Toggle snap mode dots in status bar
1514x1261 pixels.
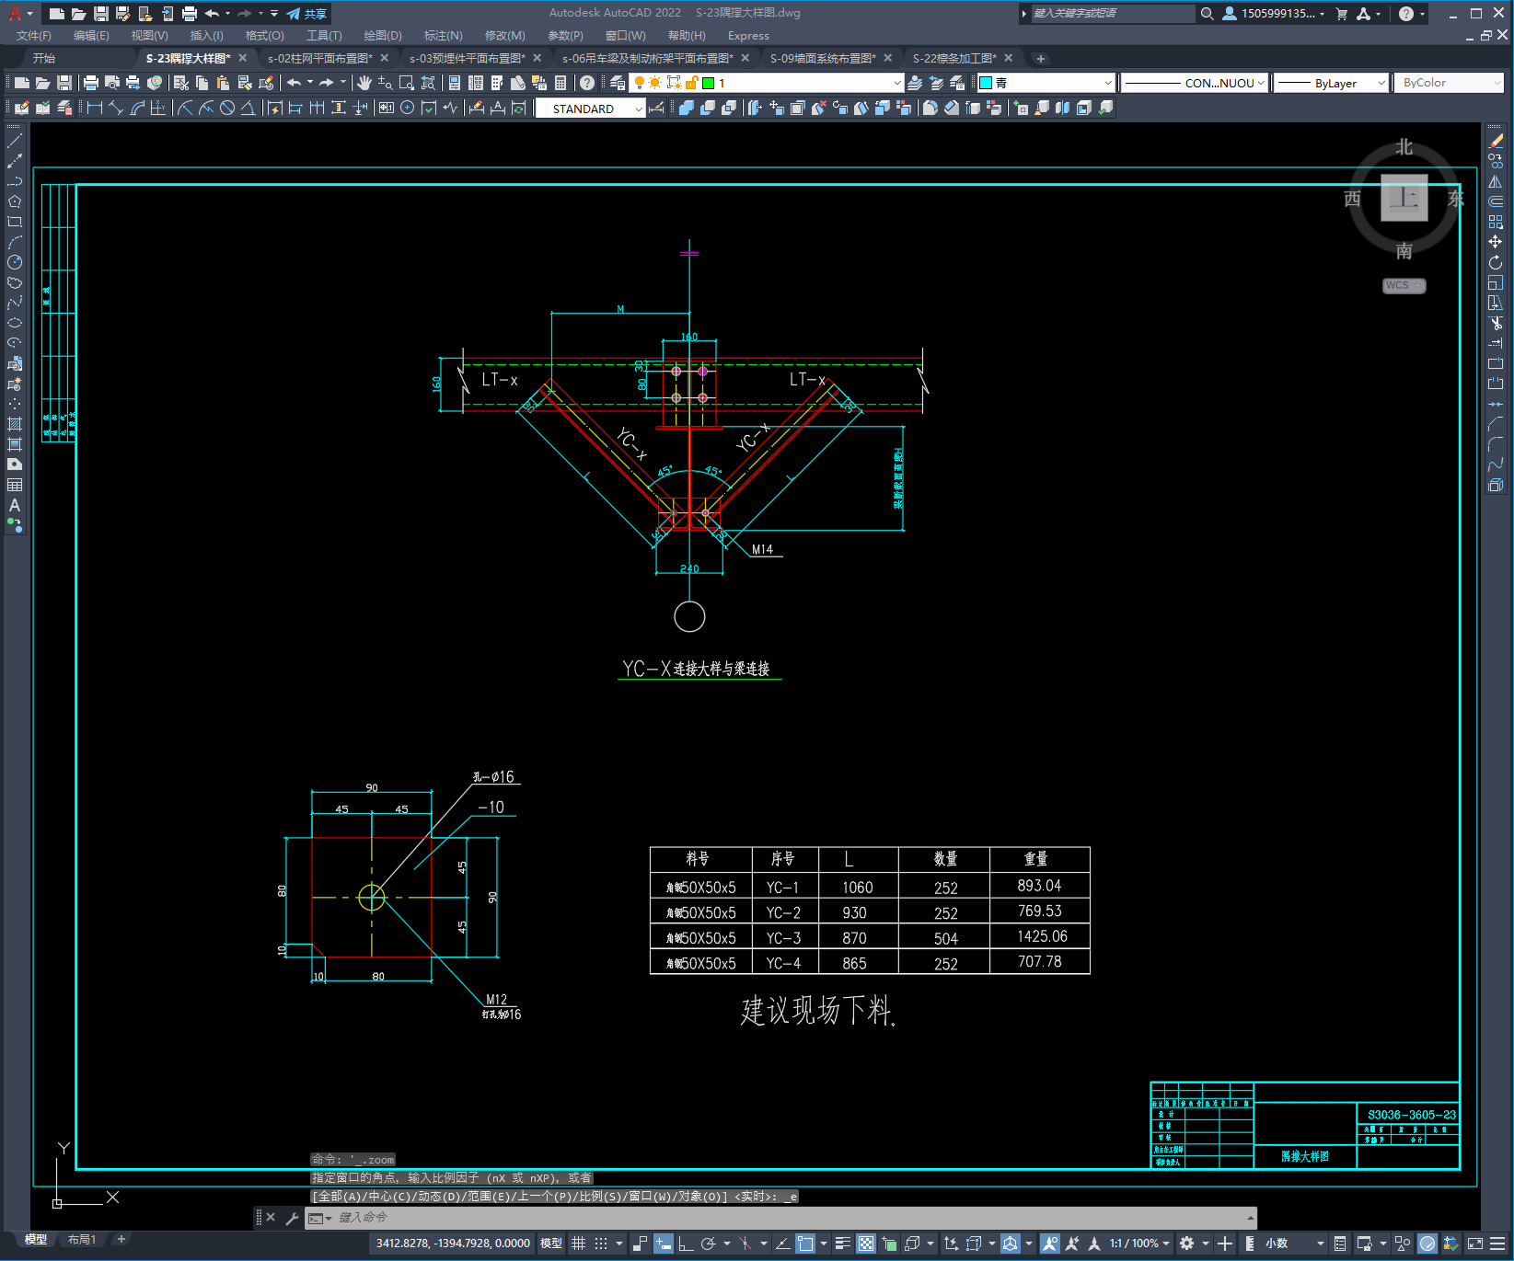click(601, 1244)
